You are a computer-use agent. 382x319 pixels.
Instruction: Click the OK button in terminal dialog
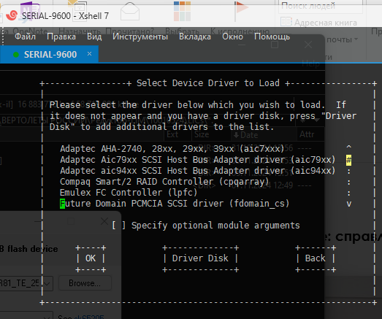point(91,258)
